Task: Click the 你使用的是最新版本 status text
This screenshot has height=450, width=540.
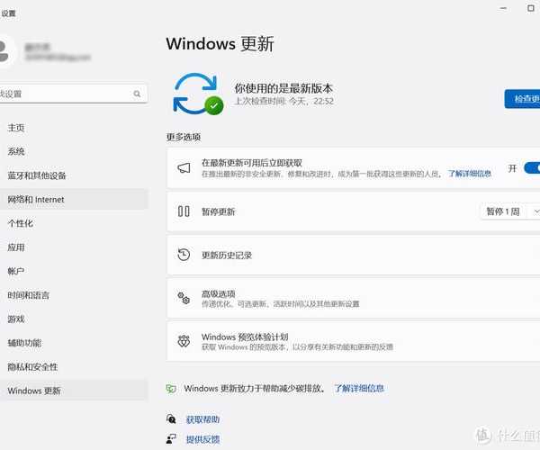Action: pyautogui.click(x=283, y=88)
